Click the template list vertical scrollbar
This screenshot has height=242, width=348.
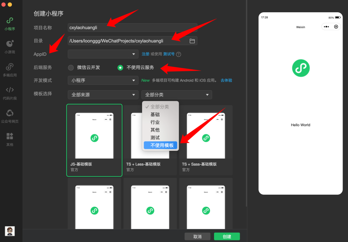(x=247, y=103)
